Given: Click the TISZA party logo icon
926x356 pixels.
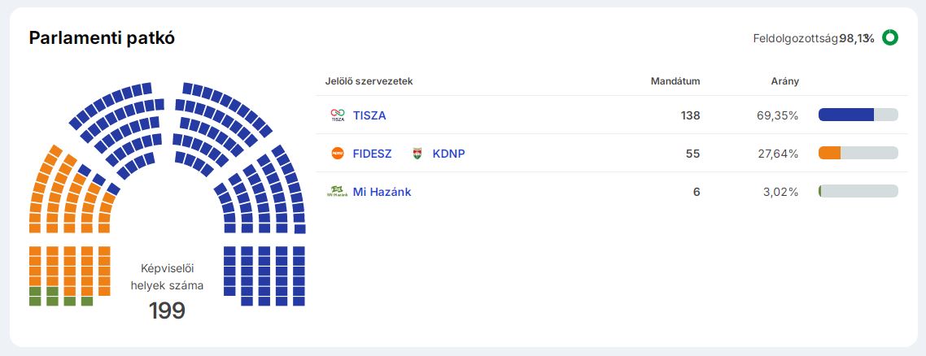Looking at the screenshot, I should [338, 115].
